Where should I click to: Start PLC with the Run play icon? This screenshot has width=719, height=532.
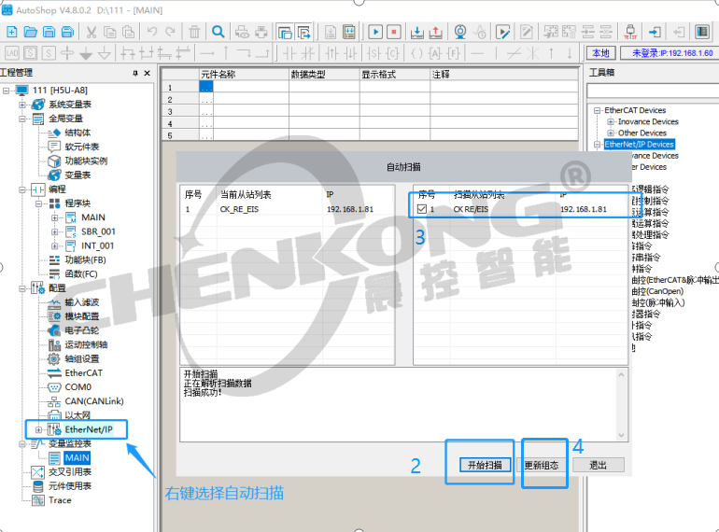tap(375, 32)
